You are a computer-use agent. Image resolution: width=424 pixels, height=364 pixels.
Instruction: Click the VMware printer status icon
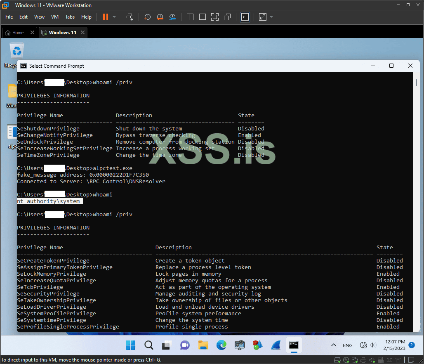(363, 360)
